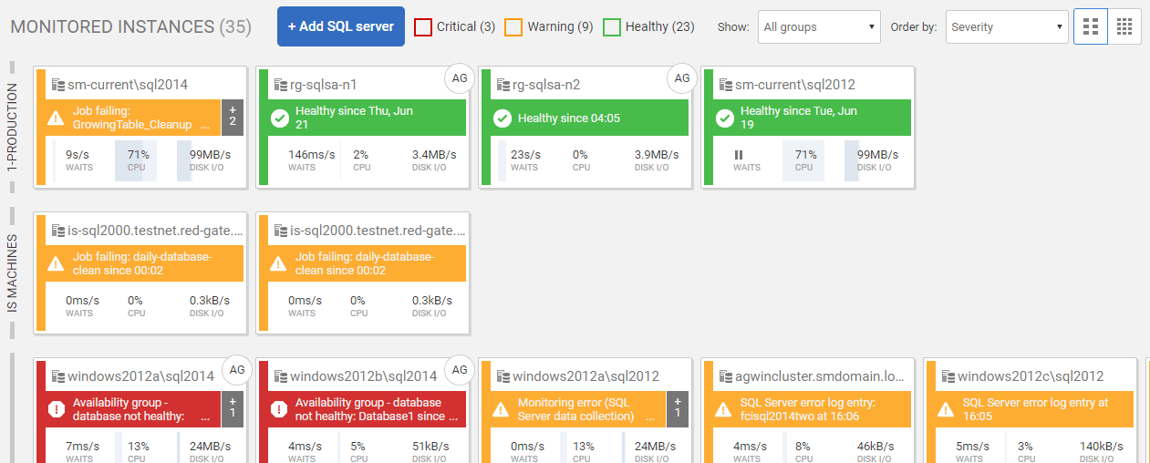This screenshot has width=1150, height=463.
Task: Click AG badge on windows2012a\sql2014 card
Action: click(x=237, y=370)
